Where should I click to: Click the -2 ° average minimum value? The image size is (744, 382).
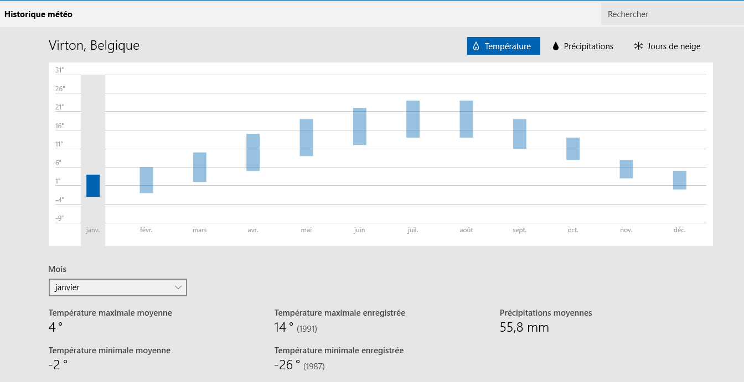click(x=58, y=365)
